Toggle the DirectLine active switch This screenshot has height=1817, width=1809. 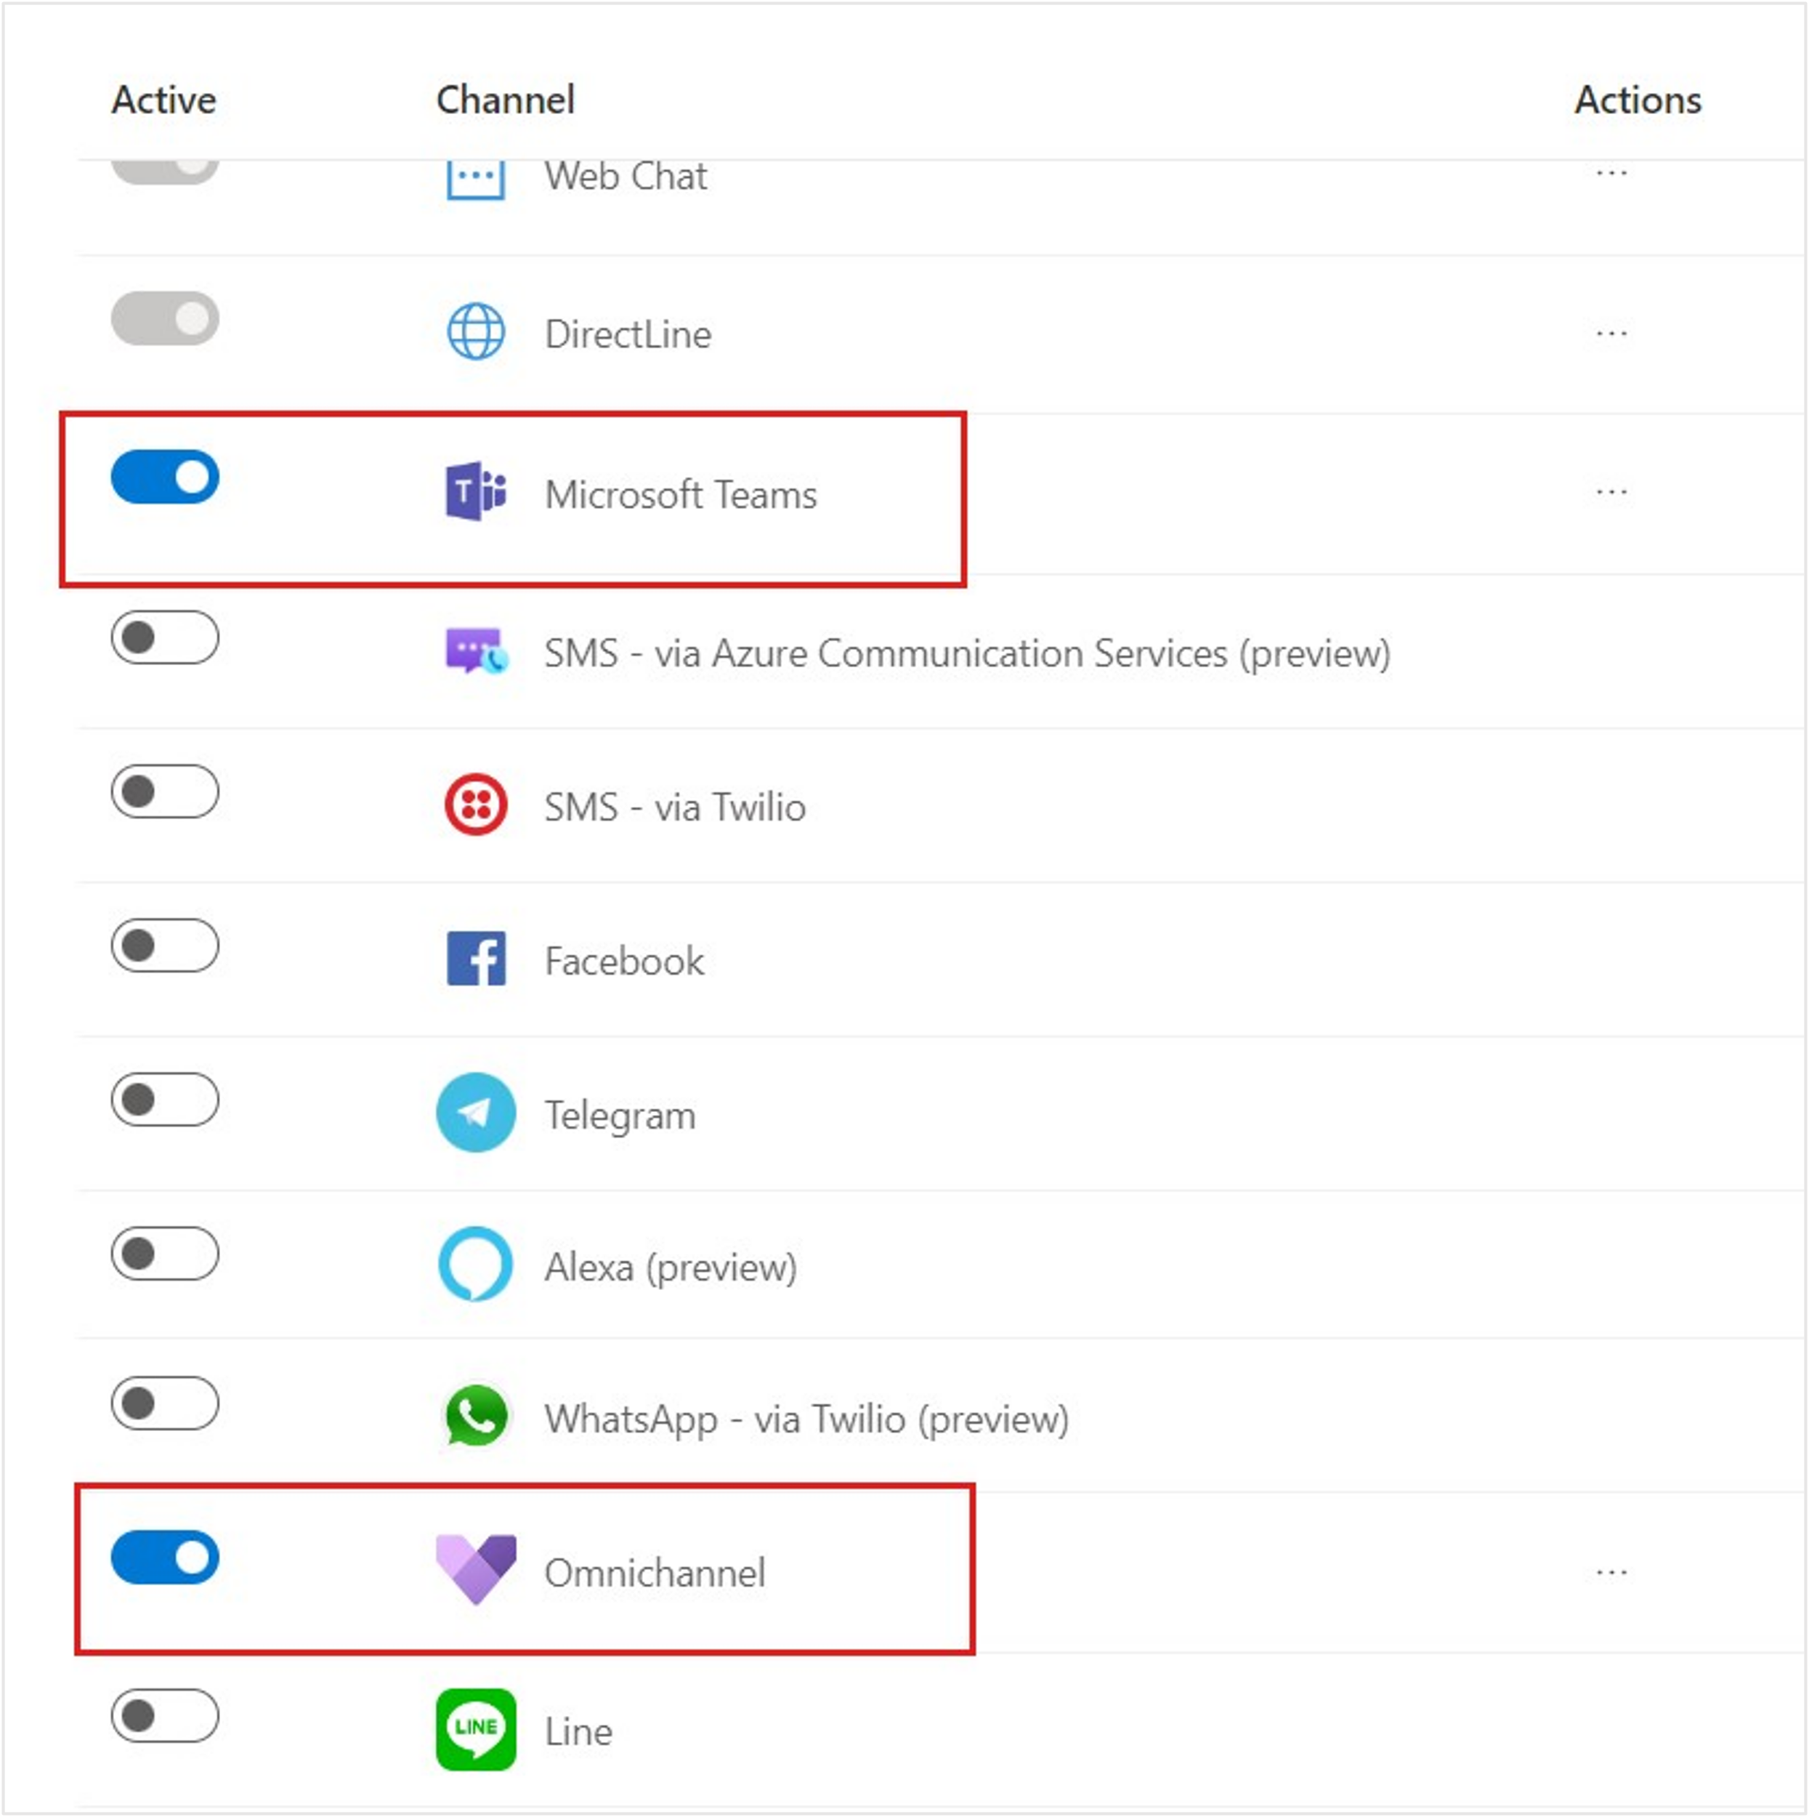(166, 318)
